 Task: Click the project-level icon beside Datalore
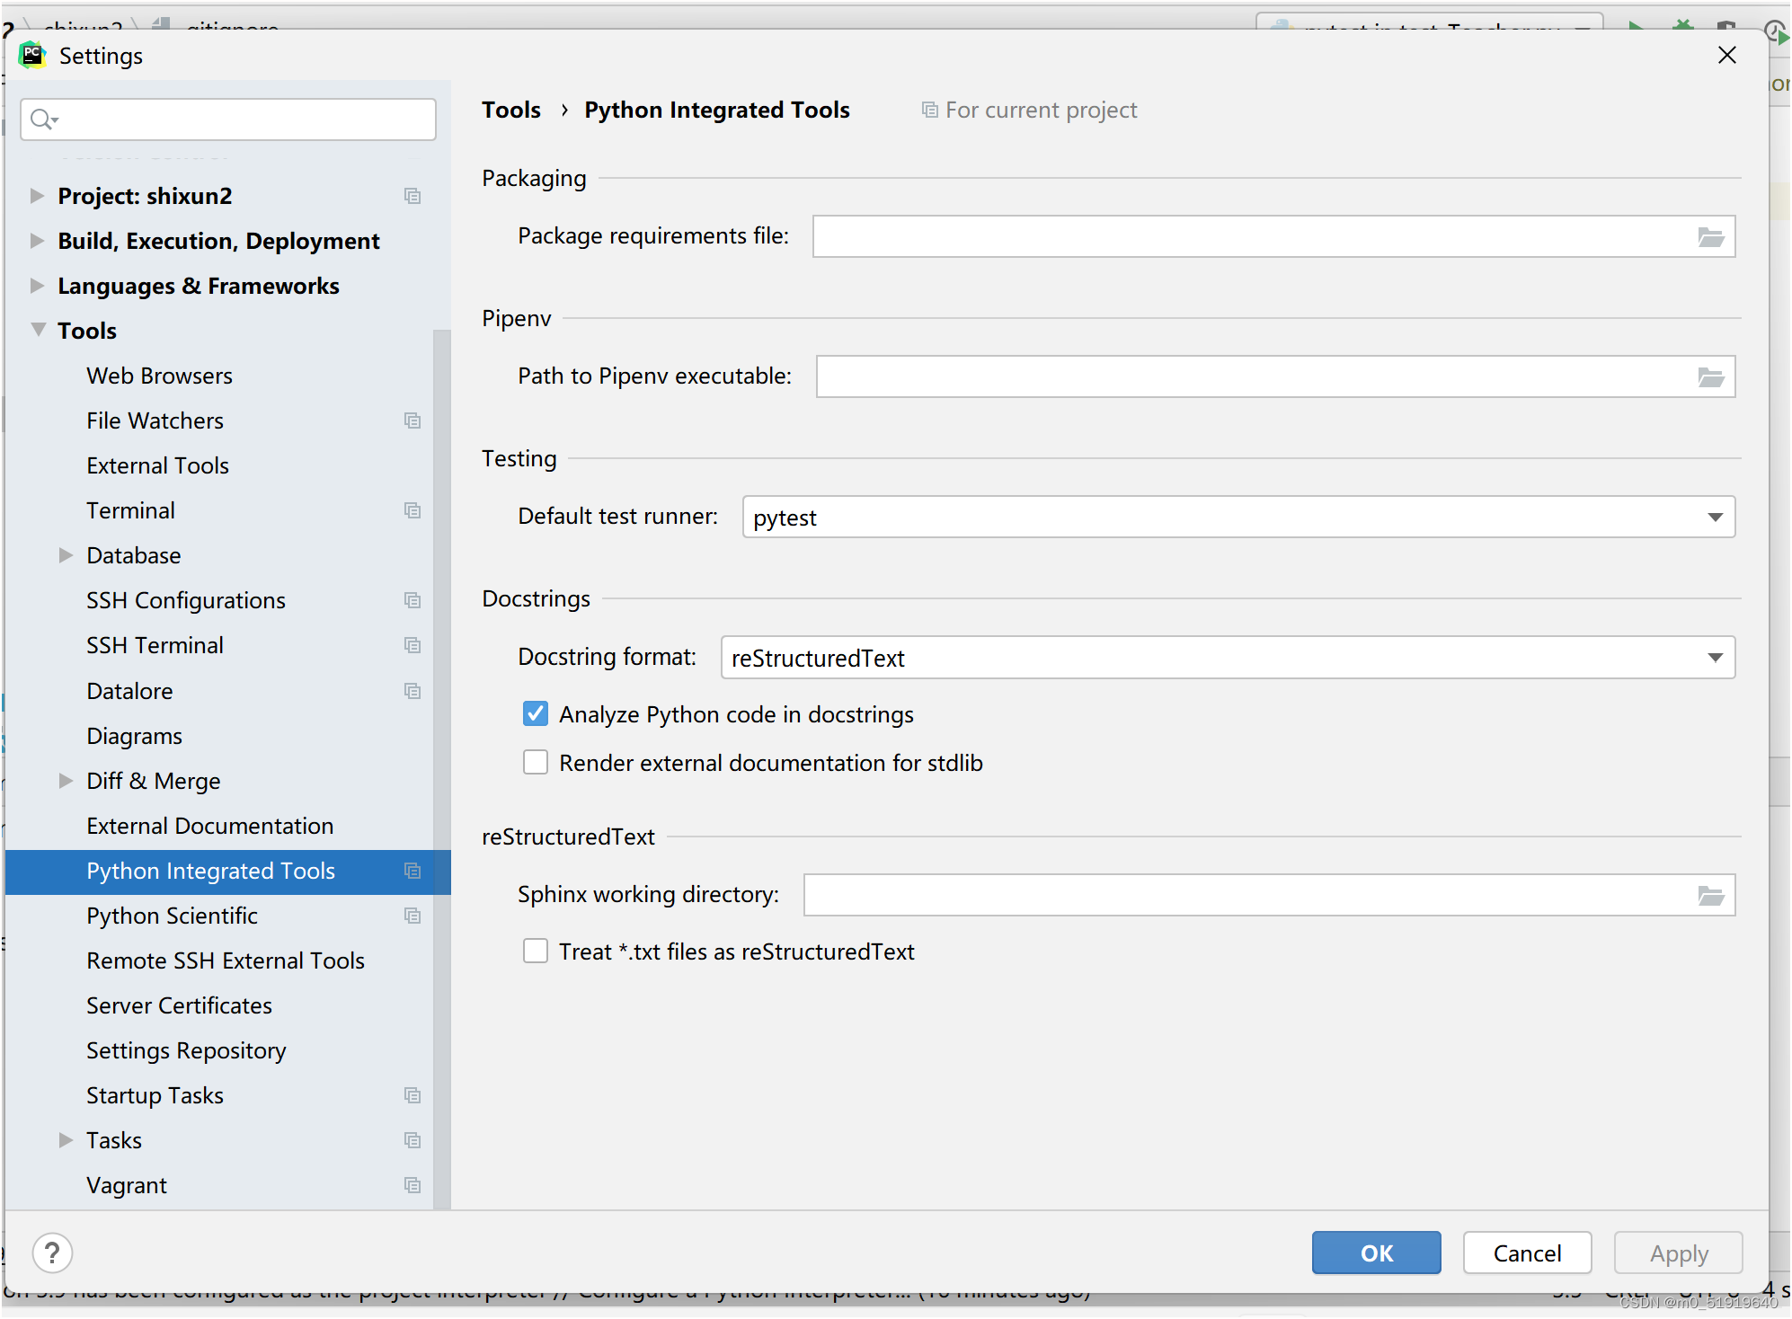413,691
